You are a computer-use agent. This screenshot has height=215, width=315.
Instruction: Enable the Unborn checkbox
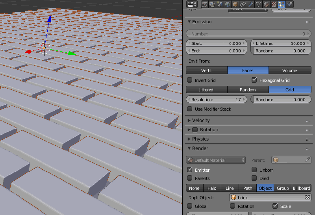[x=254, y=170]
